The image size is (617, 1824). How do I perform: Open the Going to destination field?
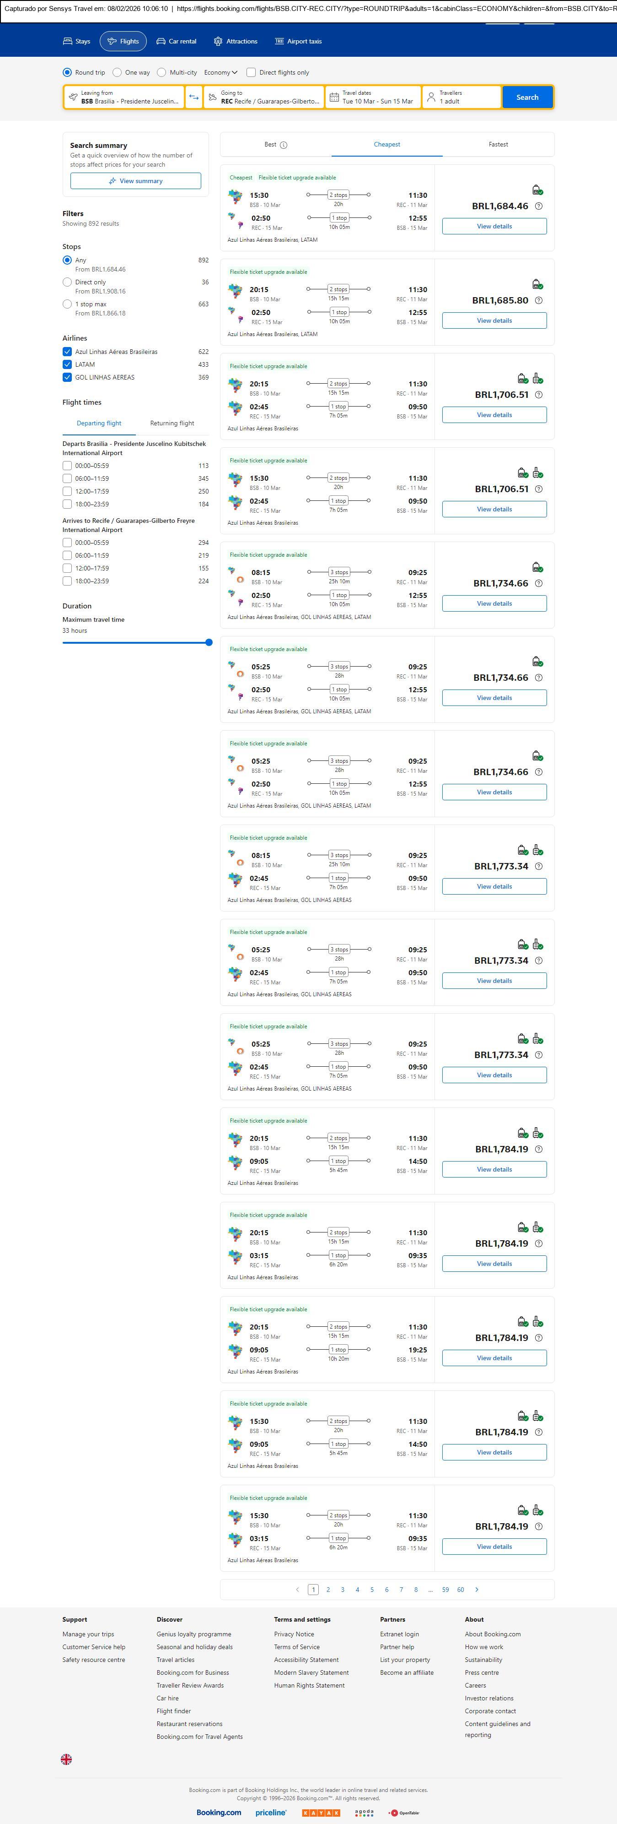264,97
